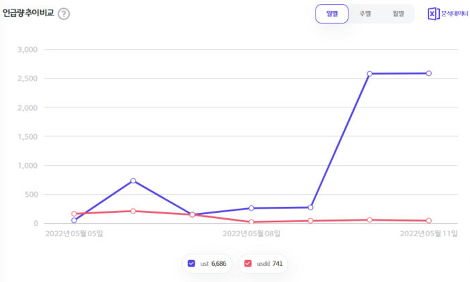Toggle the usdd series checkbox
Screen dimensions: 470x282
click(x=248, y=264)
